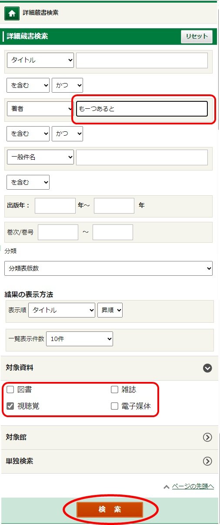Open the 単独検索 section arrow icon
The image size is (220, 525).
pos(207,461)
